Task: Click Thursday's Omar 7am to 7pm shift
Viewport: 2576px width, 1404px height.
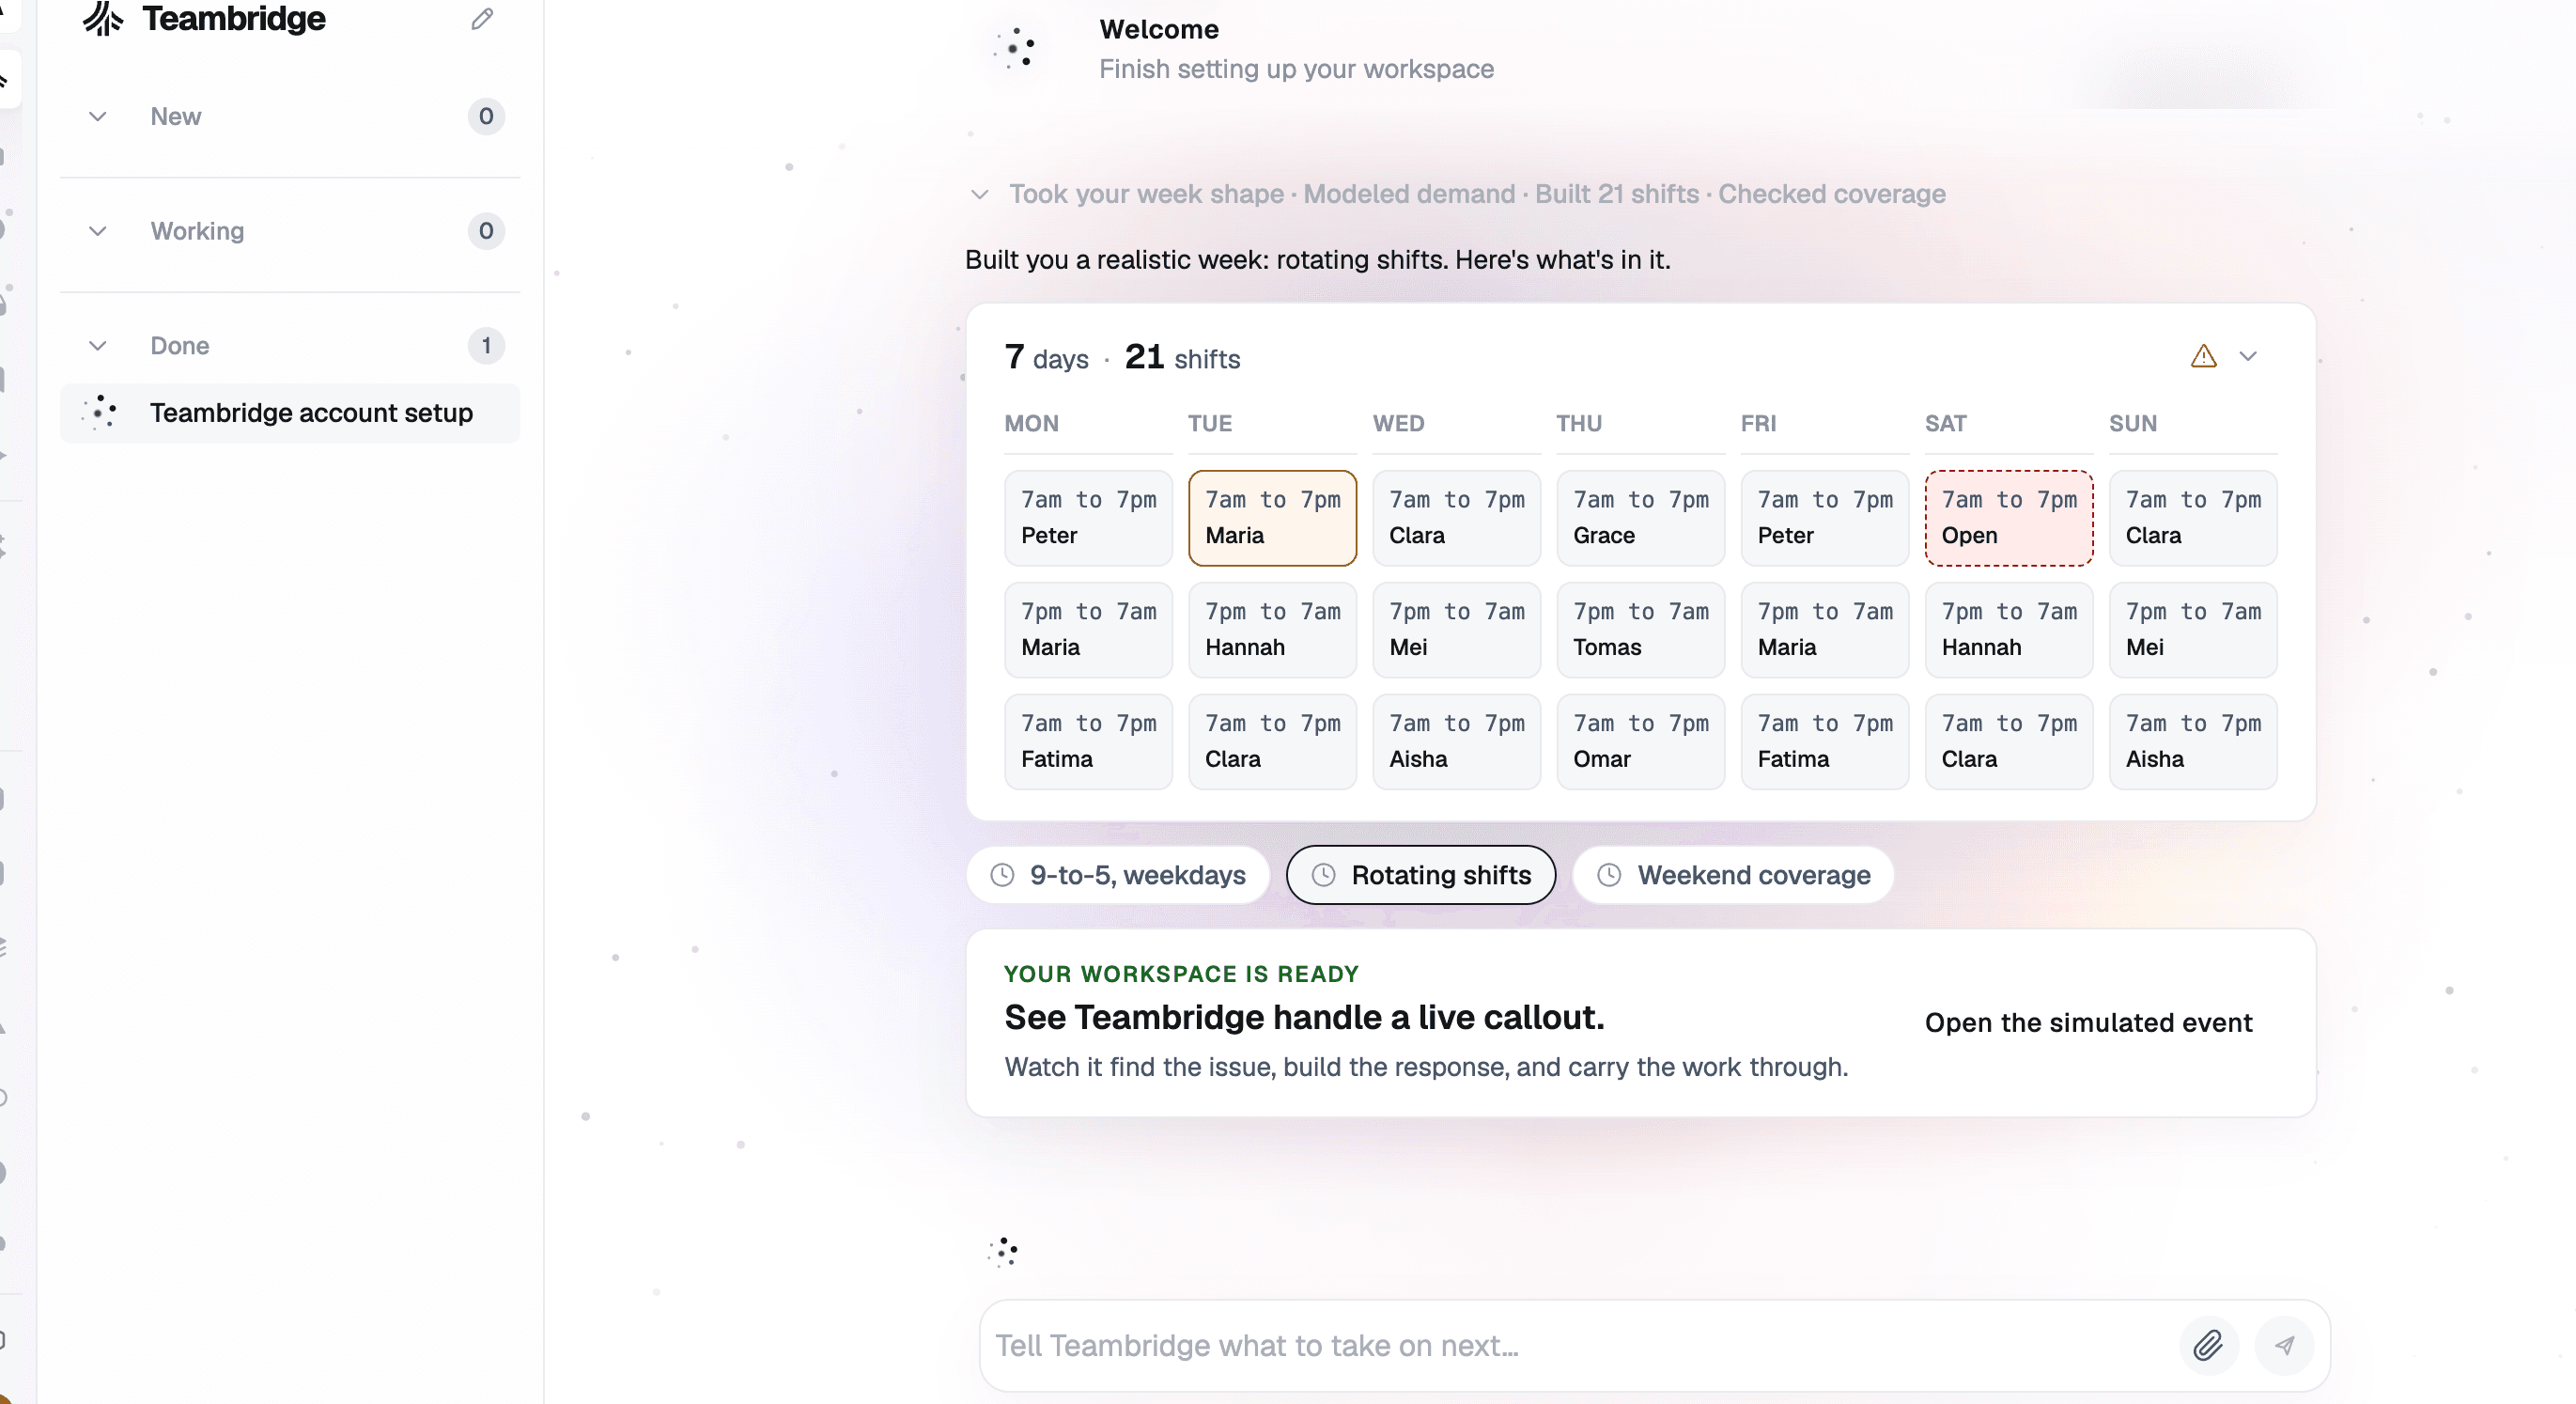Action: (1640, 742)
